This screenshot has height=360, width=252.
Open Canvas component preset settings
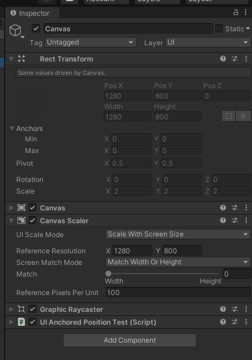[x=235, y=208]
